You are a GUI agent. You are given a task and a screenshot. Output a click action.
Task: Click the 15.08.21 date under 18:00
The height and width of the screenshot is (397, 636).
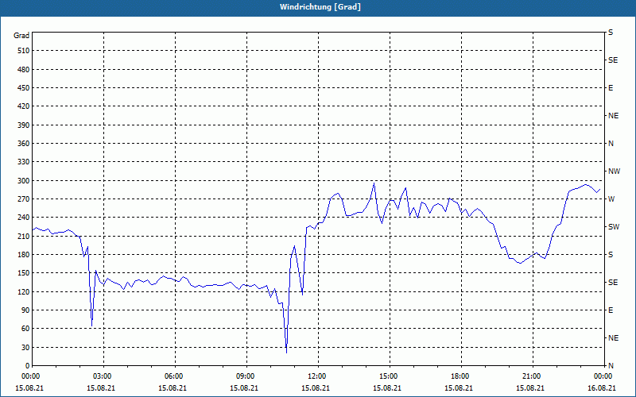[x=459, y=387]
